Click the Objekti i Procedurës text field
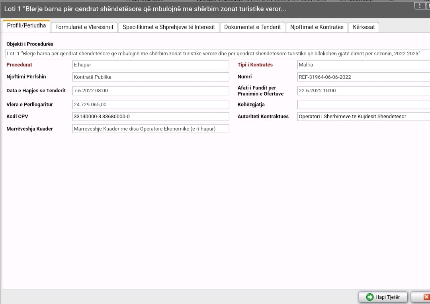Viewport: 430px width, 304px height. click(215, 54)
